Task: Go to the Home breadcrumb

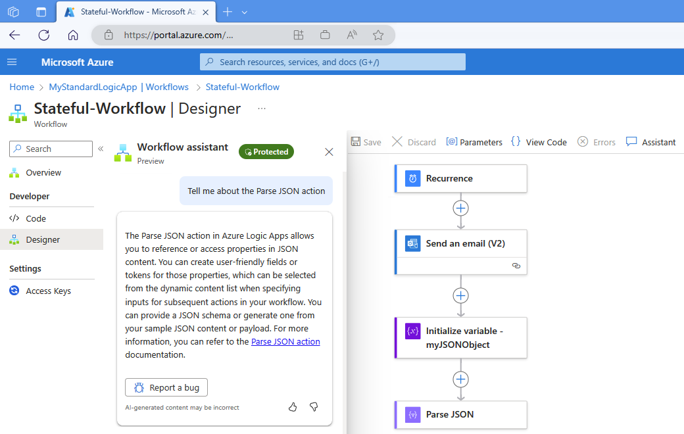Action: click(x=22, y=87)
